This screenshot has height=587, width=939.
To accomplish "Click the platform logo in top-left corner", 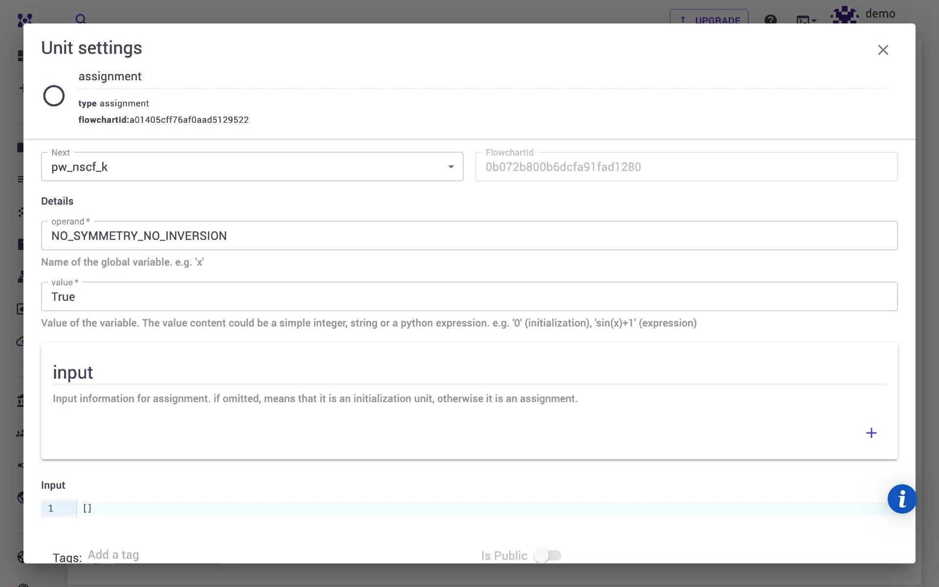I will click(x=24, y=20).
